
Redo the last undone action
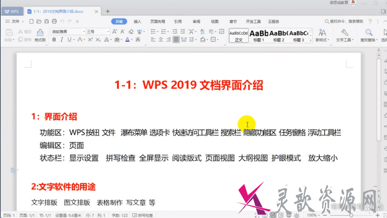(70, 21)
